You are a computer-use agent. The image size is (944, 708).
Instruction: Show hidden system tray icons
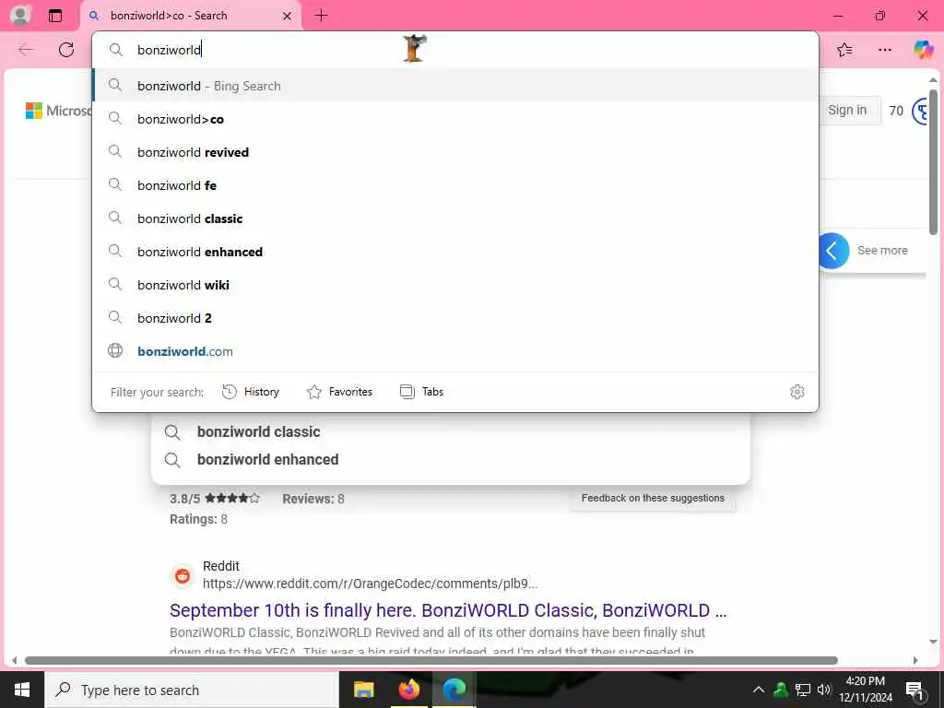(759, 690)
